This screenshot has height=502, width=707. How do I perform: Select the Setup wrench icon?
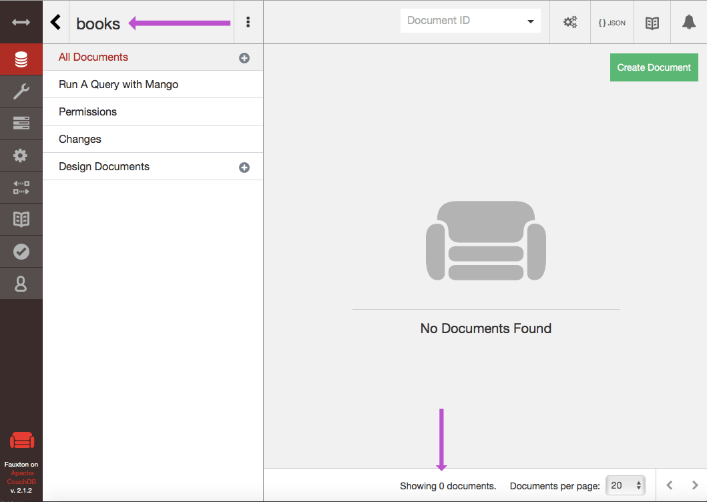[x=21, y=91]
